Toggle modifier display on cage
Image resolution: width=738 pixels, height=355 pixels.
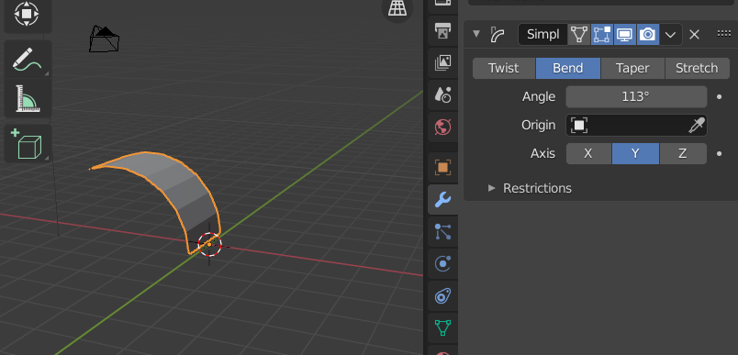pos(579,34)
